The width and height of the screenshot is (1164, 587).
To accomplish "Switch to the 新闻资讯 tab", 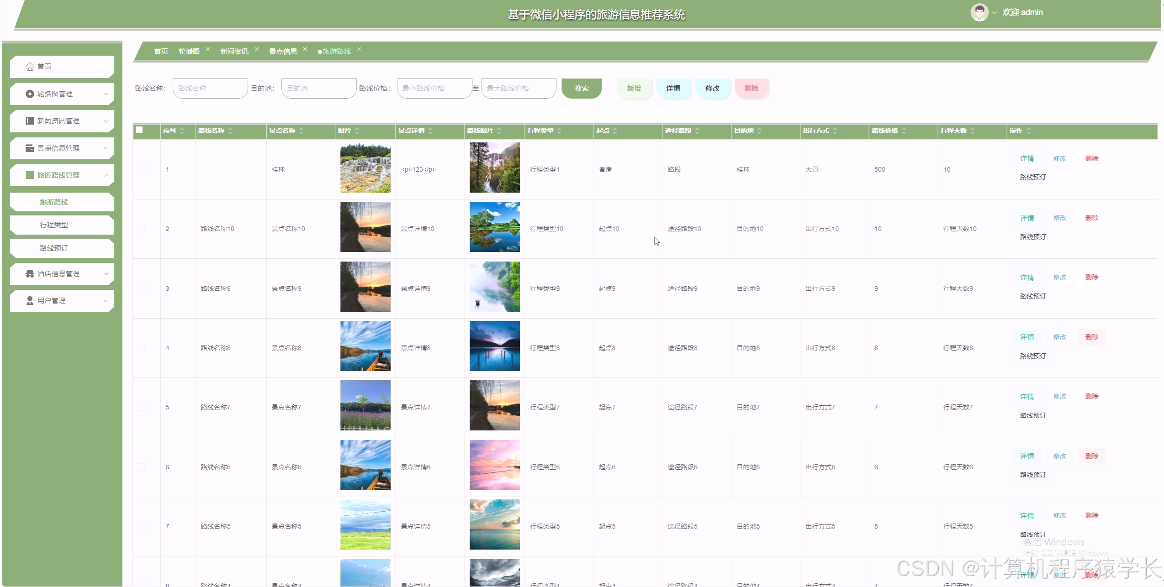I will click(234, 52).
